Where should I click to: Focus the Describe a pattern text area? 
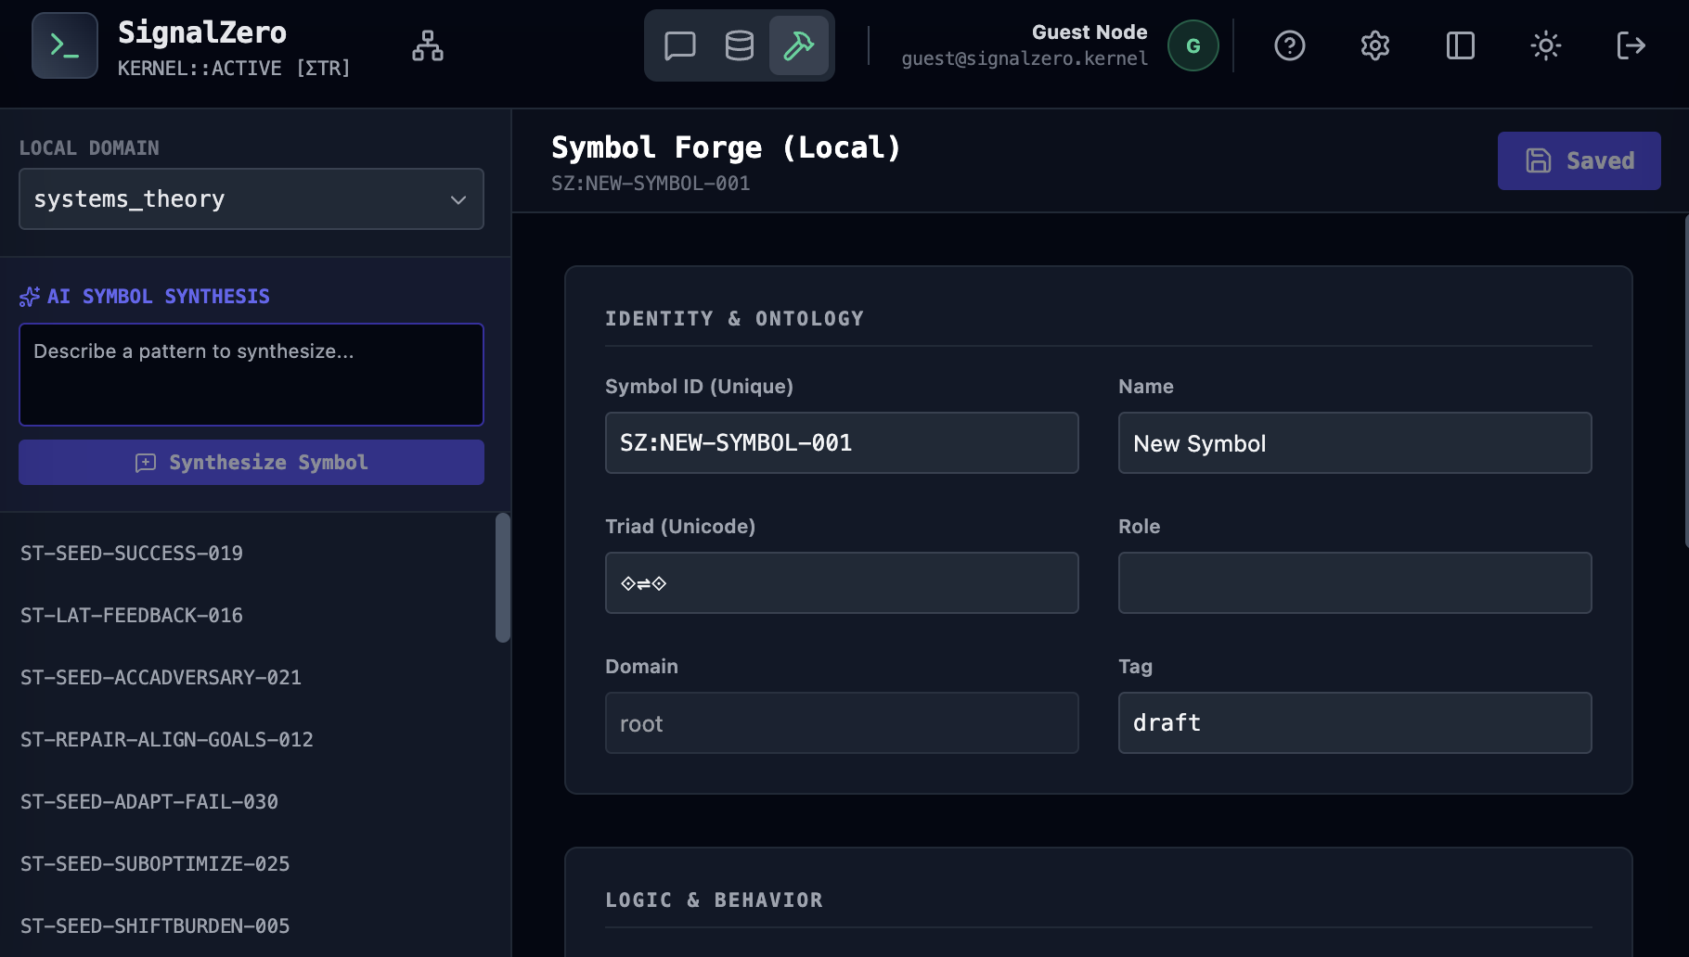point(251,375)
